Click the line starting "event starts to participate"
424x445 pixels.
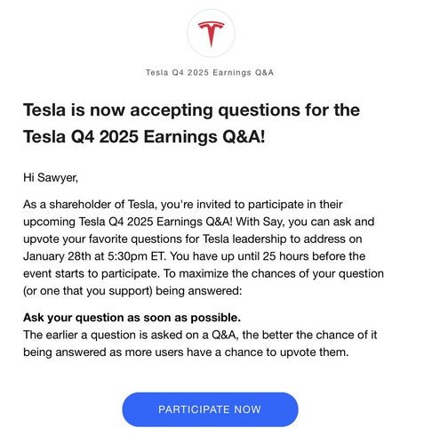coord(204,273)
